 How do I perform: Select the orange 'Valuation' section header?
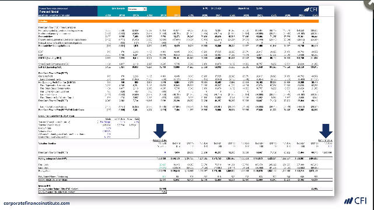coord(178,21)
